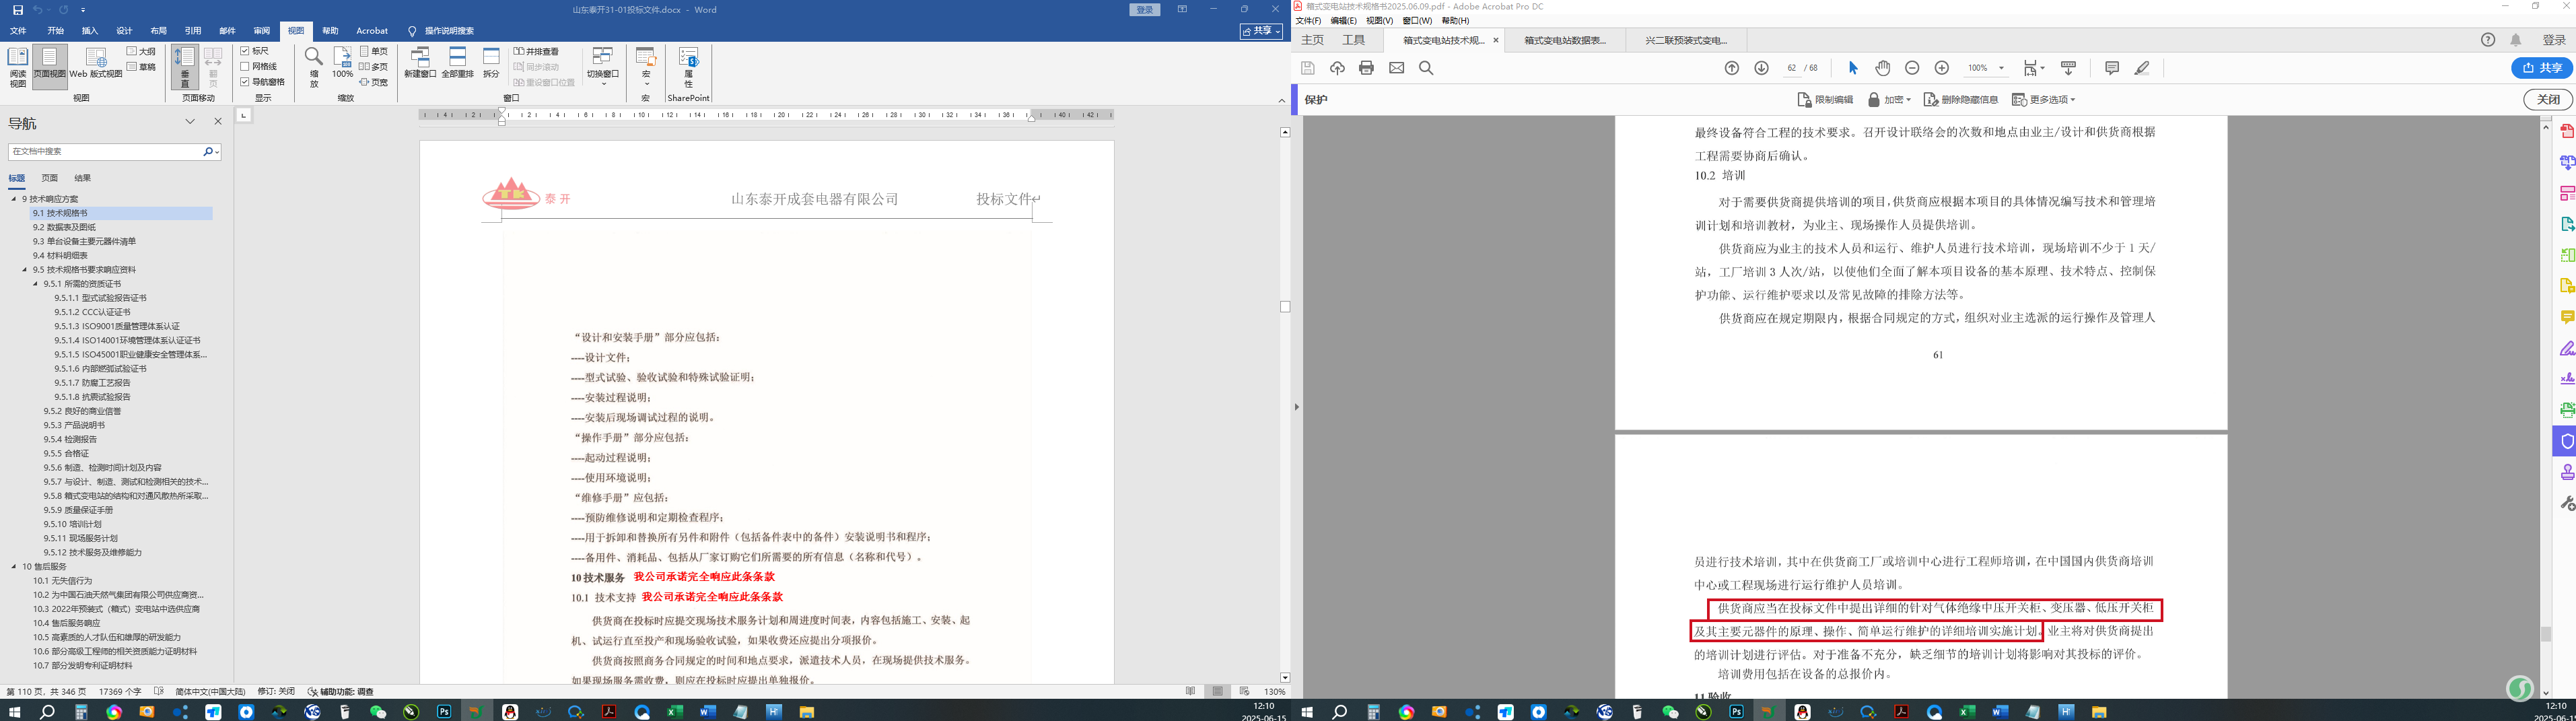Open WeChat from the left taskbar
2576x721 pixels.
tap(378, 712)
